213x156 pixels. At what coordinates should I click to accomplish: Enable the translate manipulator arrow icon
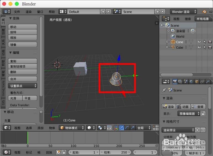(x=122, y=128)
